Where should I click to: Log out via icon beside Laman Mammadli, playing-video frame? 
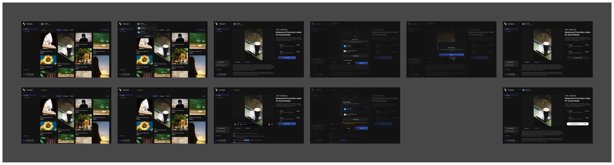[228, 141]
